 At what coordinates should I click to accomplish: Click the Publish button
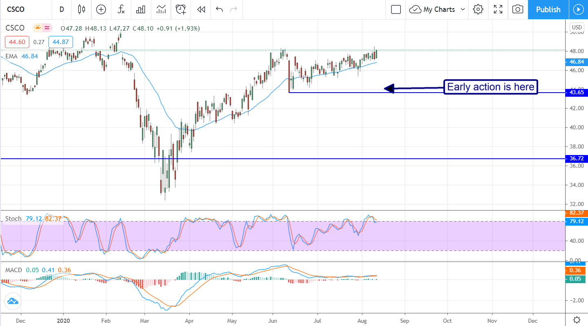pos(548,9)
